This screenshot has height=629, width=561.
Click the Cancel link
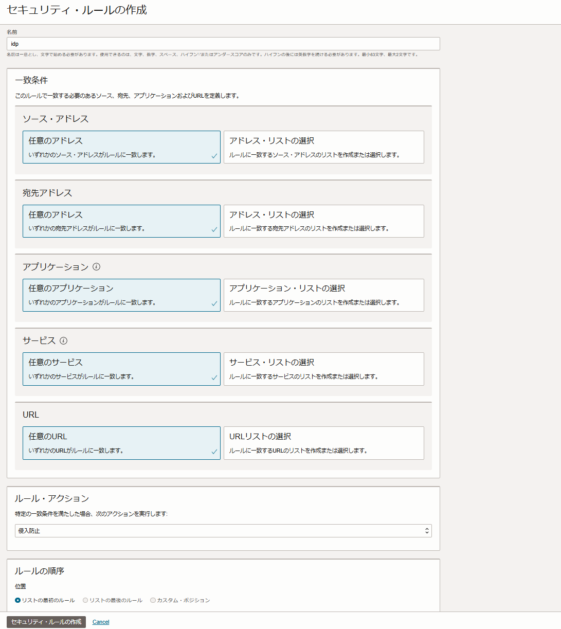(100, 622)
